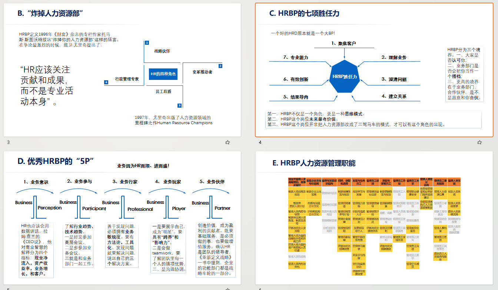Click the 2、业务参与 heading
The height and width of the screenshot is (290, 498).
[x=80, y=181]
